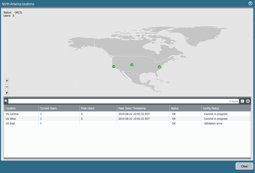Zoom in on the map
This screenshot has height=173, width=255.
(7, 81)
